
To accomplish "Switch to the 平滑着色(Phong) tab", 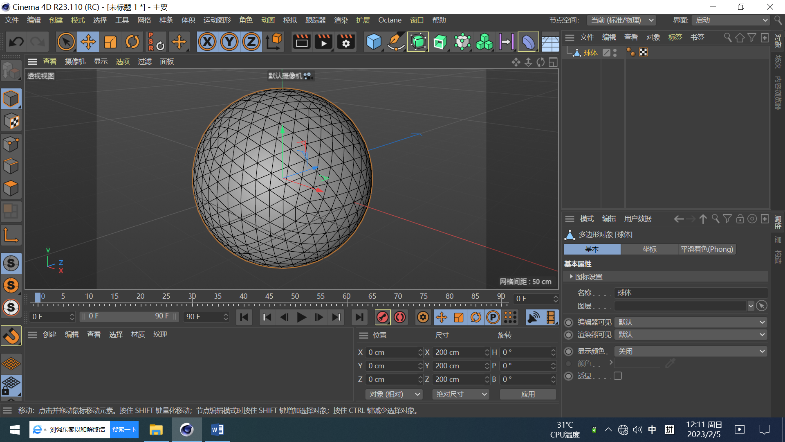I will click(x=707, y=249).
